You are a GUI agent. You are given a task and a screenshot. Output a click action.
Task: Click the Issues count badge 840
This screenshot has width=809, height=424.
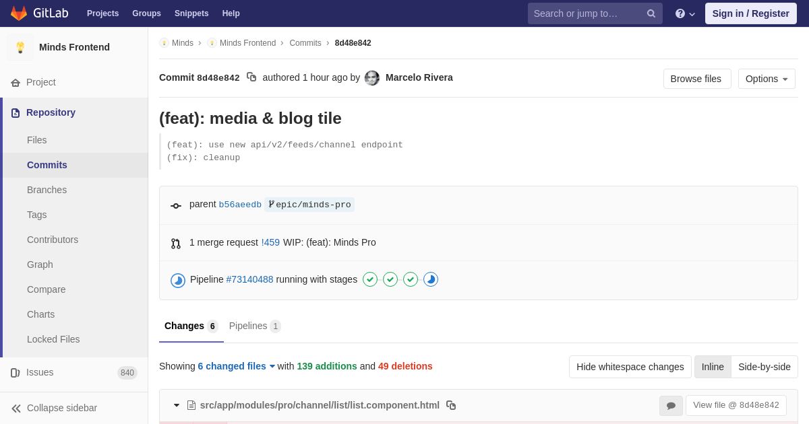(127, 373)
